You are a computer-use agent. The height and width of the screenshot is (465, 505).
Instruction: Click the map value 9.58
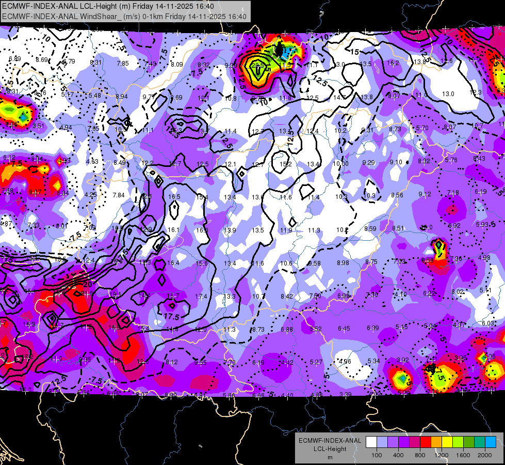click(314, 263)
